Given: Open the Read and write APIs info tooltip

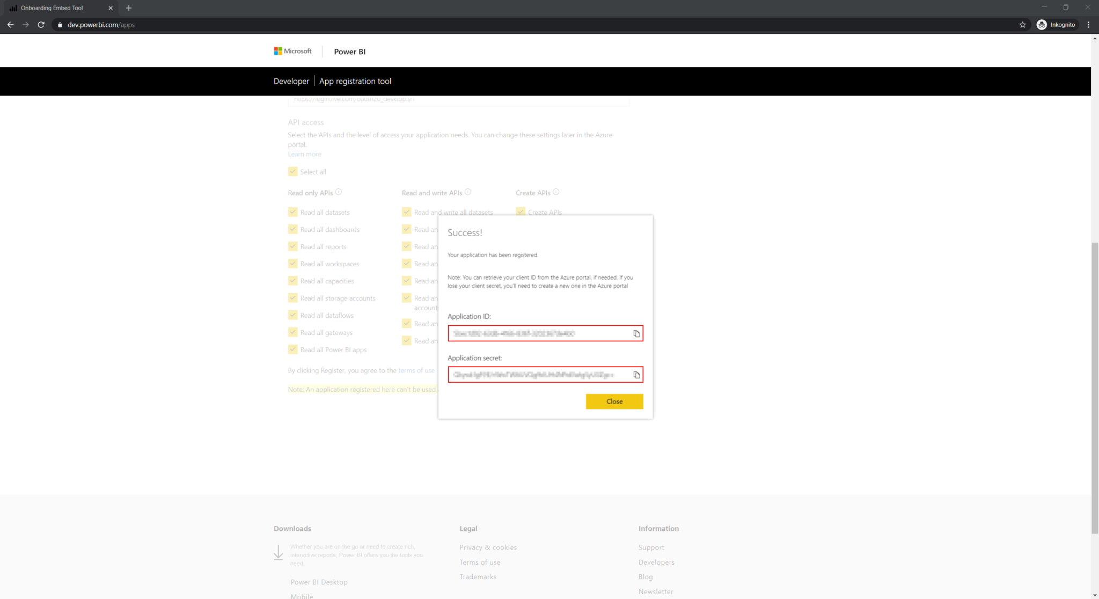Looking at the screenshot, I should point(468,192).
